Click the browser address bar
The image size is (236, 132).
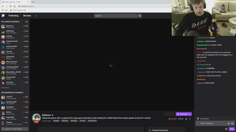[x=95, y=6]
